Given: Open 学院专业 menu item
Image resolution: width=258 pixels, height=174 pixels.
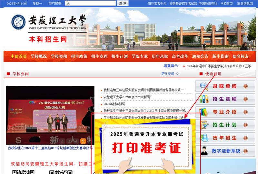Looking at the screenshot, I should (140, 56).
